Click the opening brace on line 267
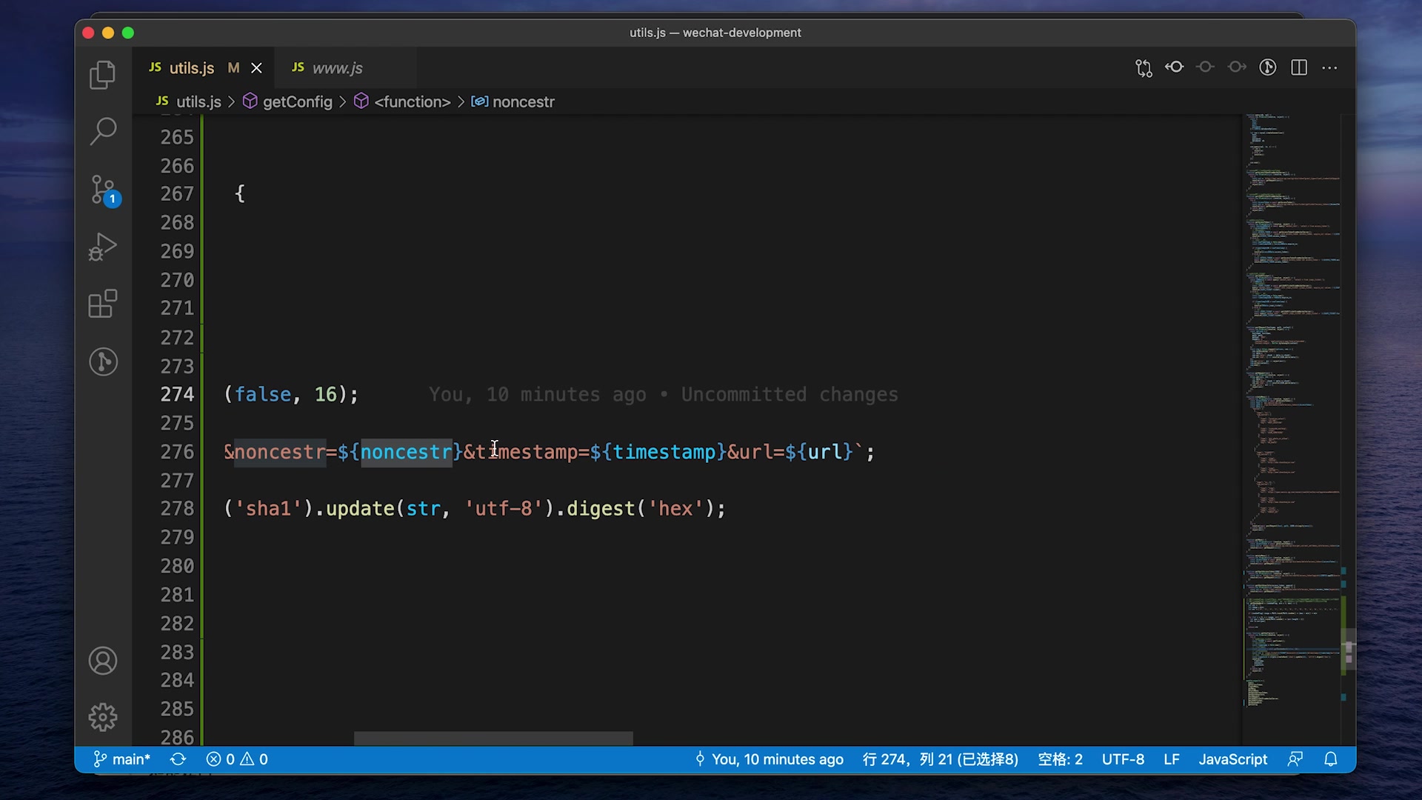 click(x=240, y=194)
